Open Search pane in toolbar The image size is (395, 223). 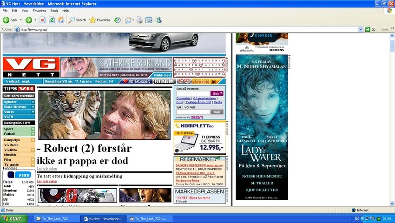coord(77,20)
